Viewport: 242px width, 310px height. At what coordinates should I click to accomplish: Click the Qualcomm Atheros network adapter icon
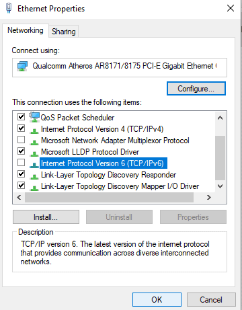[22, 67]
